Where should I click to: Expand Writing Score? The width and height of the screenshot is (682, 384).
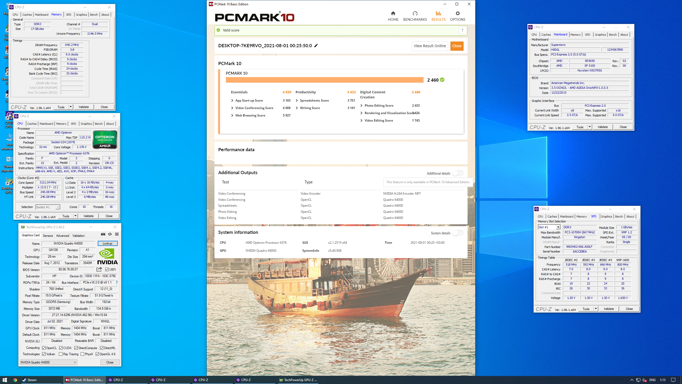point(297,108)
